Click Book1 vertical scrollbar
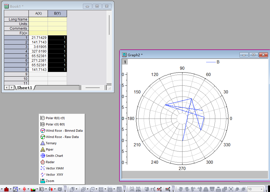Viewport: 270px width, 192px height. coord(109,25)
